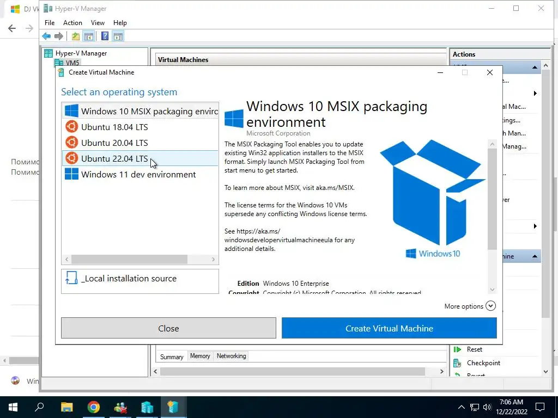Open the Action menu
The image size is (558, 418).
coord(72,23)
